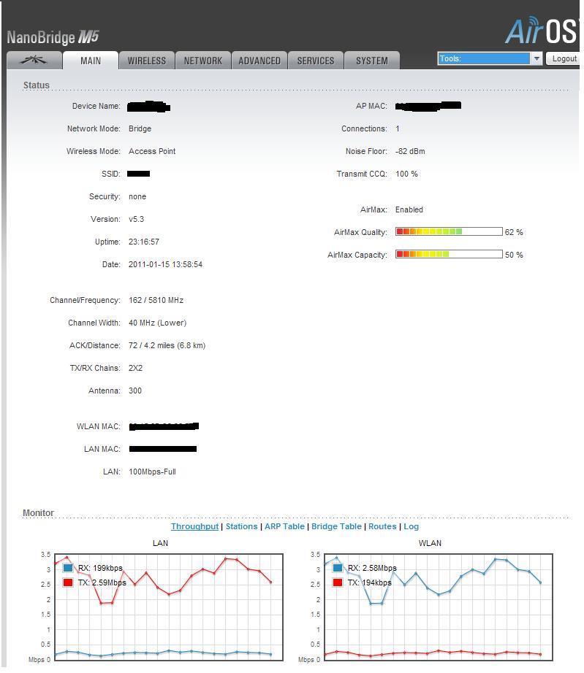Screen dimensions: 584x673
Task: View the Routes monitor link
Action: 382,526
